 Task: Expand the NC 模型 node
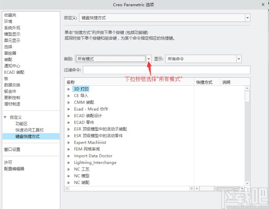pos(69,176)
